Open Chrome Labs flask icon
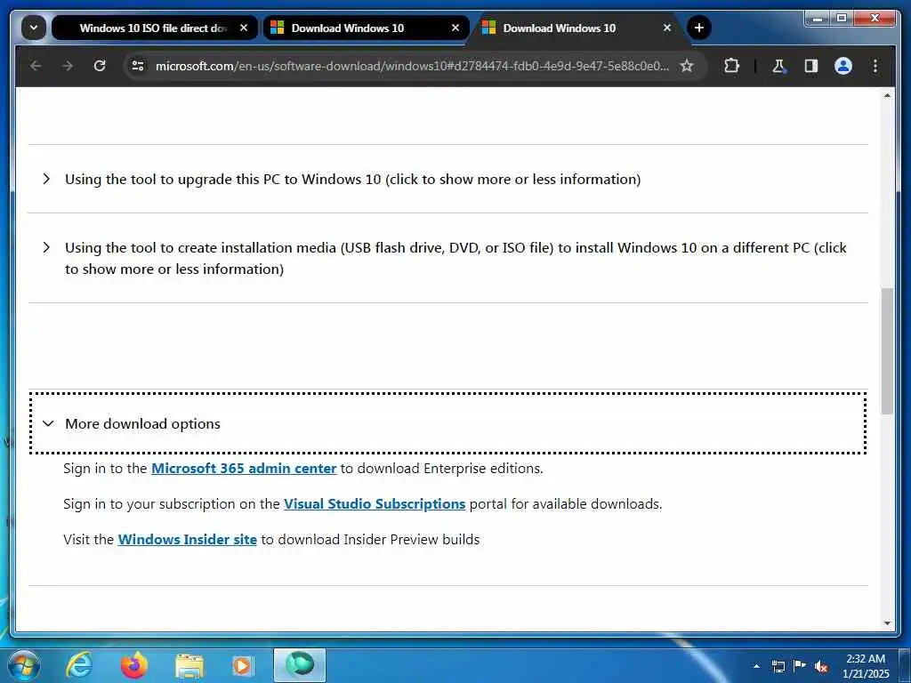The width and height of the screenshot is (911, 683). coord(778,66)
